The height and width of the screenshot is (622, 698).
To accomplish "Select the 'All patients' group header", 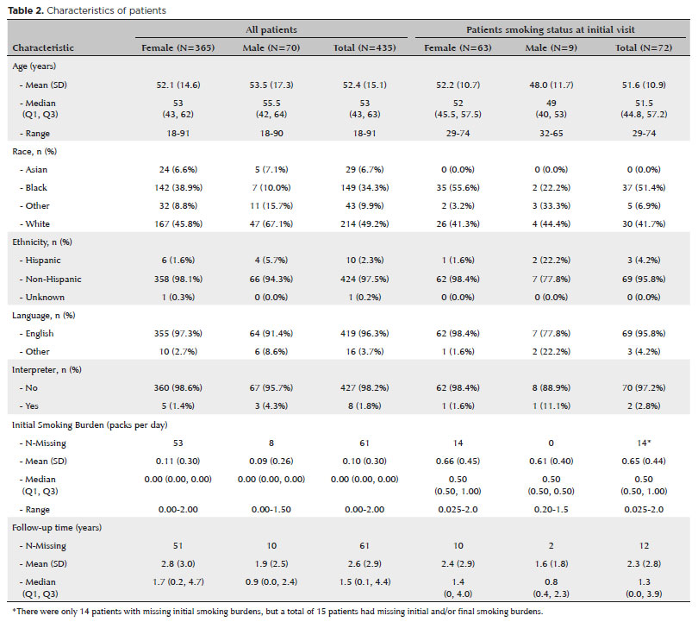I will [271, 30].
